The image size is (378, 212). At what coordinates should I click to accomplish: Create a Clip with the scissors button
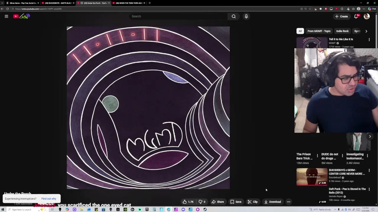(252, 202)
